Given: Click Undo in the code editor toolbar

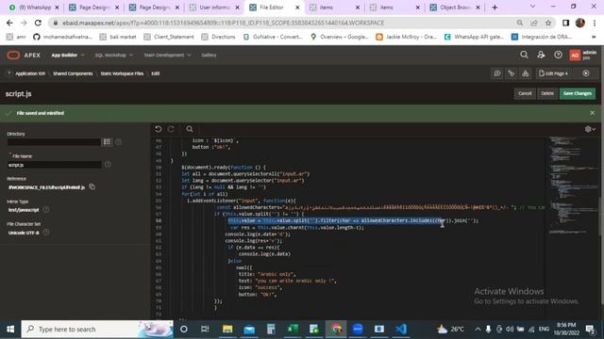Looking at the screenshot, I should click(158, 129).
